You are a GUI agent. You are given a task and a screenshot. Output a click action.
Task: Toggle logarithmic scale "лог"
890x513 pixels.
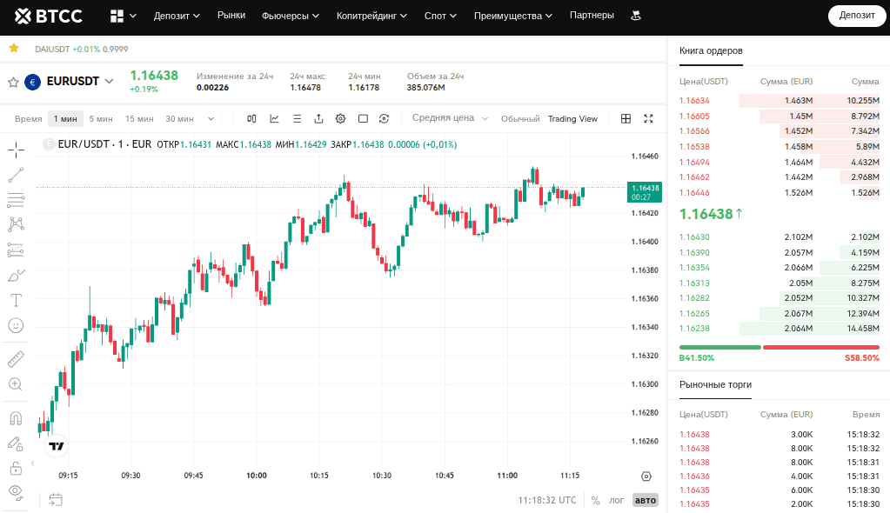pyautogui.click(x=617, y=501)
